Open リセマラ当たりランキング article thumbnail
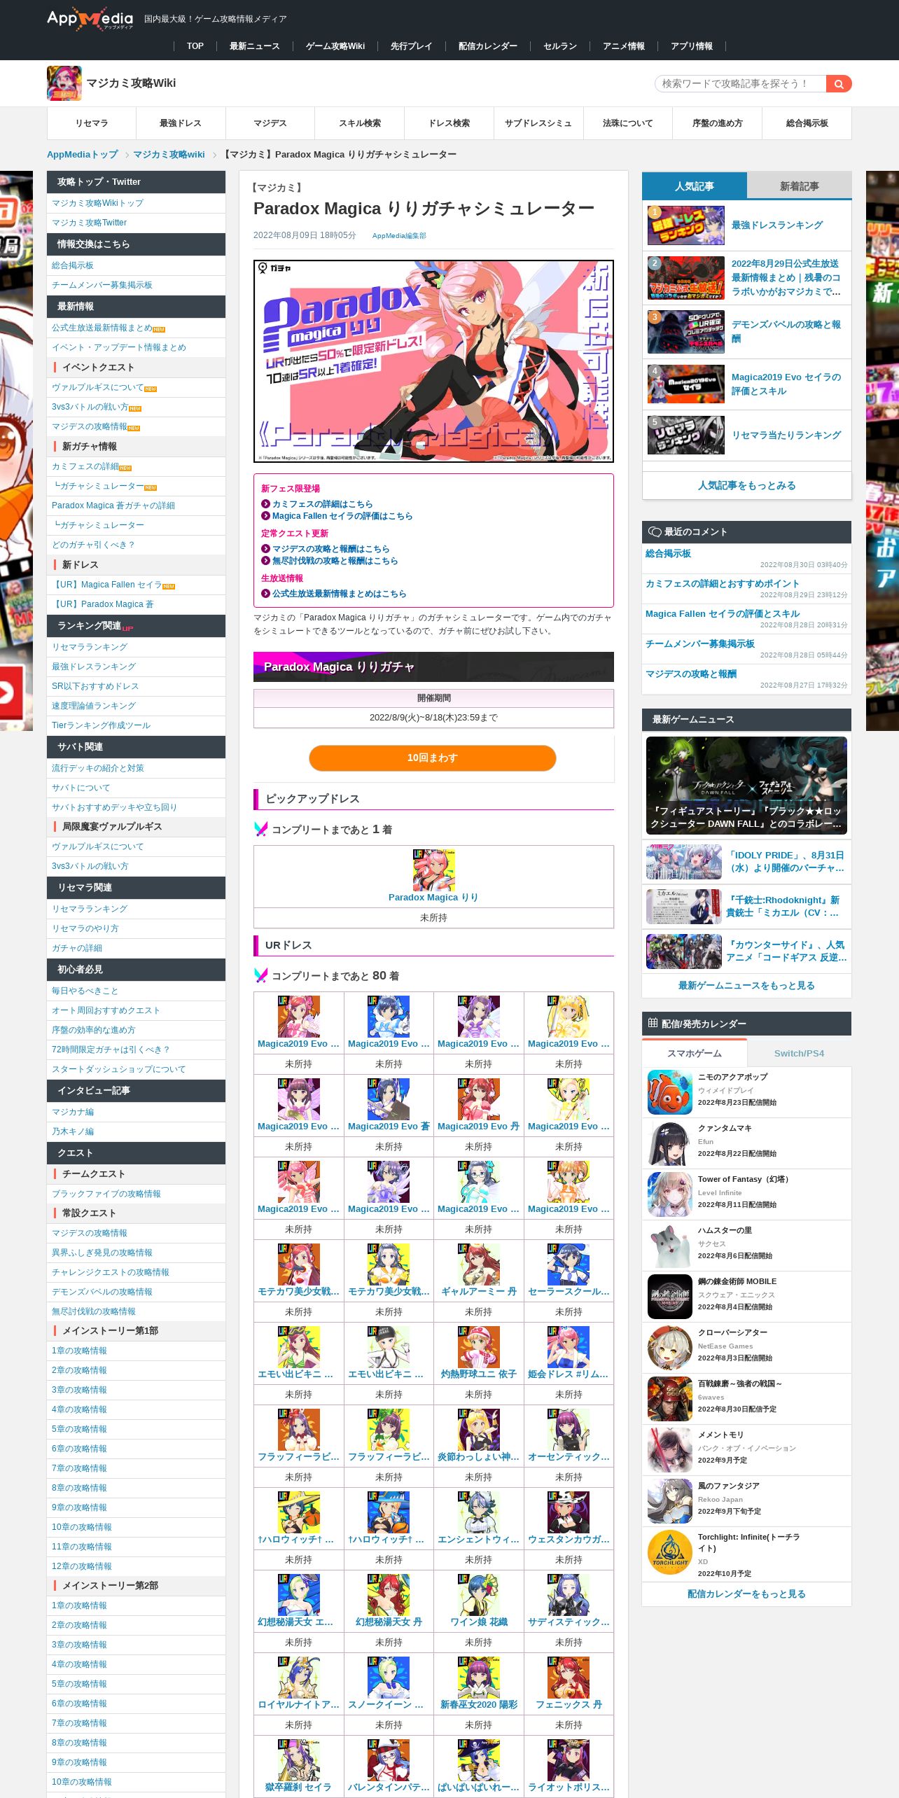Screen dimensions: 899x1798 (x=686, y=435)
